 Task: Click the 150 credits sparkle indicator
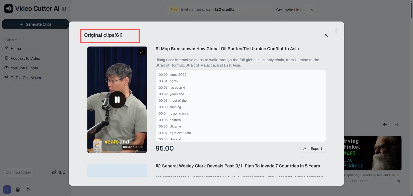59,172
